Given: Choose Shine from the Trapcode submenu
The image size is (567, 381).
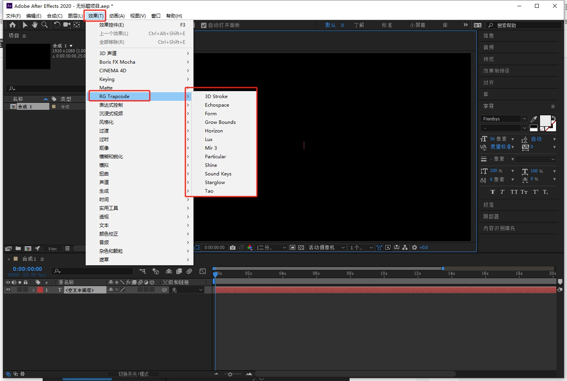Looking at the screenshot, I should pos(211,165).
